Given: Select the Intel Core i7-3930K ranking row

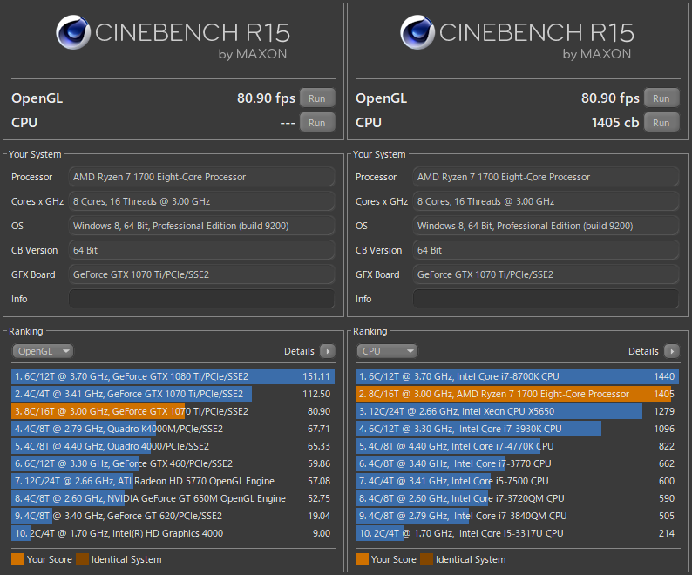Looking at the screenshot, I should click(x=517, y=429).
